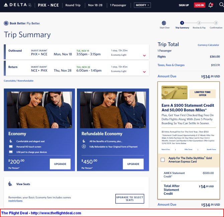Click the View Seats label
Image resolution: width=224 pixels, height=217 pixels.
(23, 184)
